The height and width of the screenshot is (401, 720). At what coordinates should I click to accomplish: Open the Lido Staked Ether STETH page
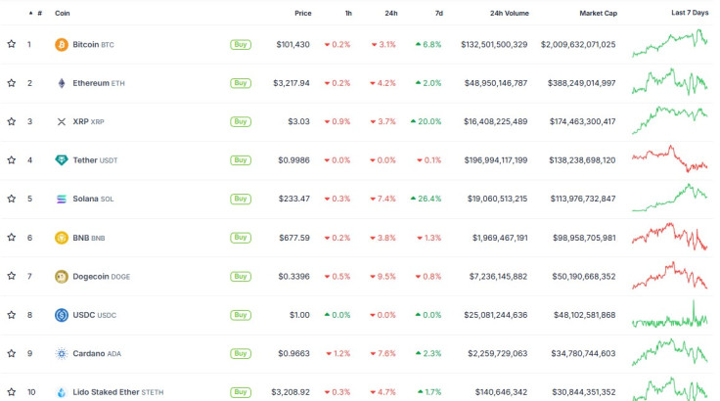118,392
